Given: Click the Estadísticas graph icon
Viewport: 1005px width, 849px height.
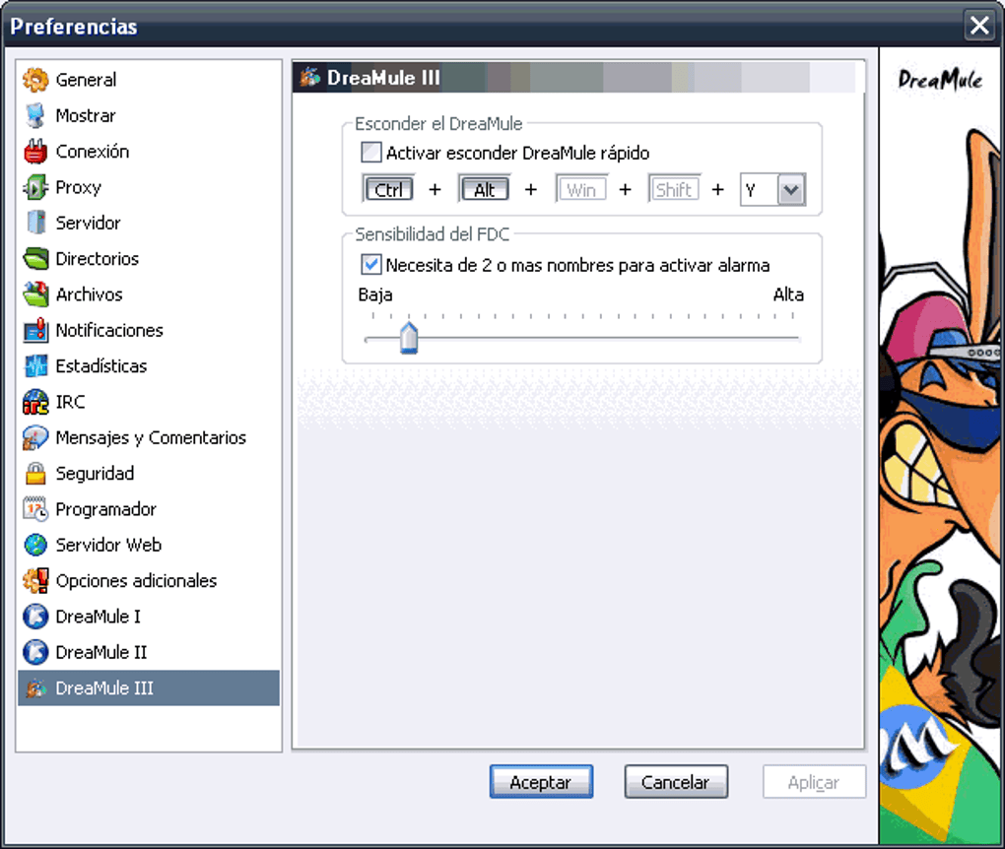Looking at the screenshot, I should click(35, 365).
